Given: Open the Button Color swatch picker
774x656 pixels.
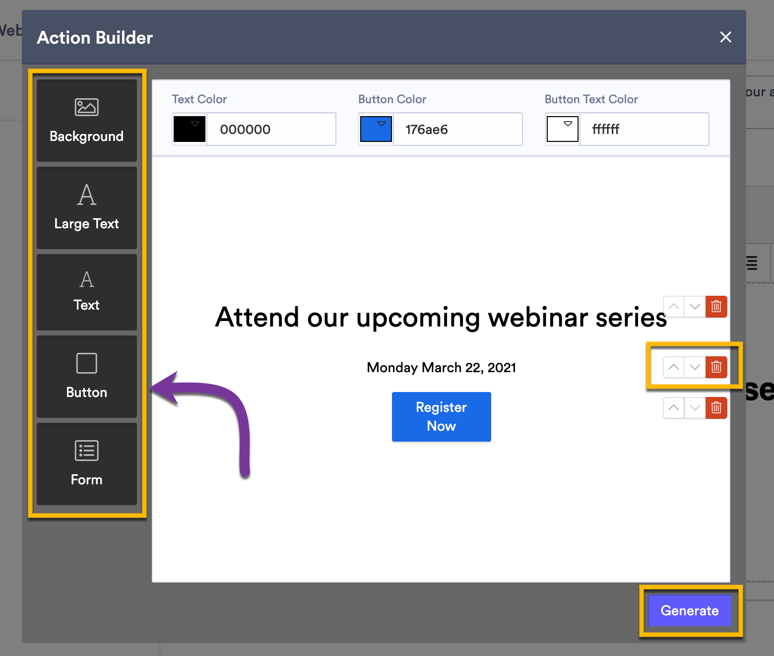Looking at the screenshot, I should pos(376,129).
